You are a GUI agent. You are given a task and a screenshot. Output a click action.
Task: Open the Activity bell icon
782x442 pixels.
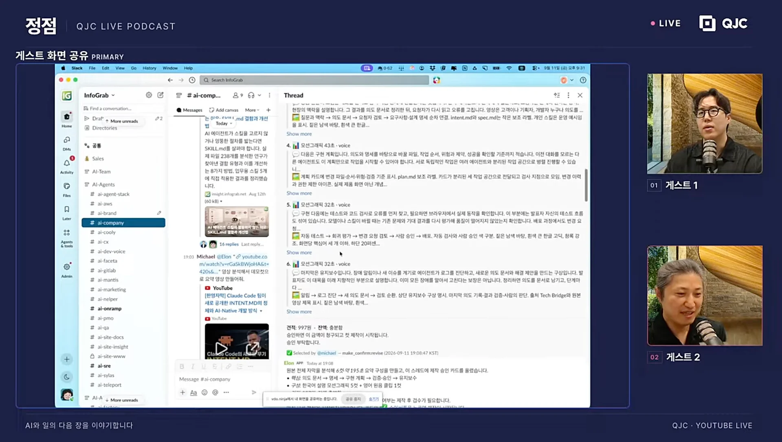point(67,163)
